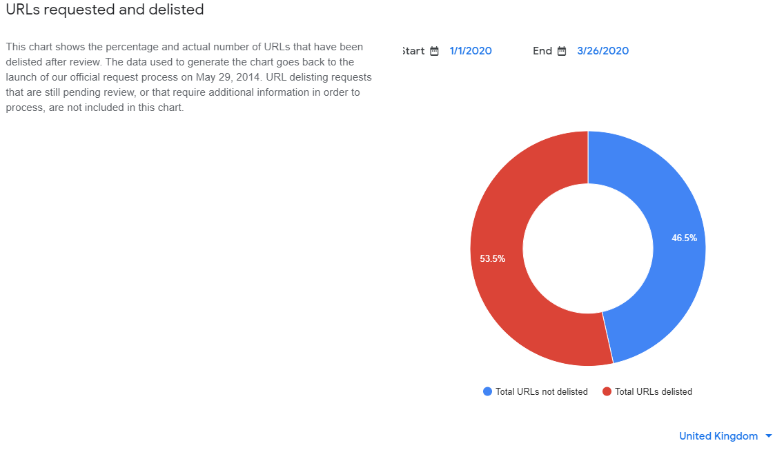
Task: Click the 46.5% percentage label
Action: pos(684,238)
